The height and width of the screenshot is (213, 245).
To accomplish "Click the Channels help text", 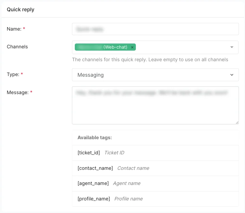I will click(x=150, y=60).
